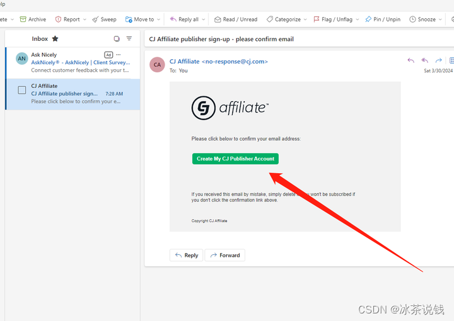Sweep messages from this sender
Viewport: 454px width, 321px height.
[104, 20]
